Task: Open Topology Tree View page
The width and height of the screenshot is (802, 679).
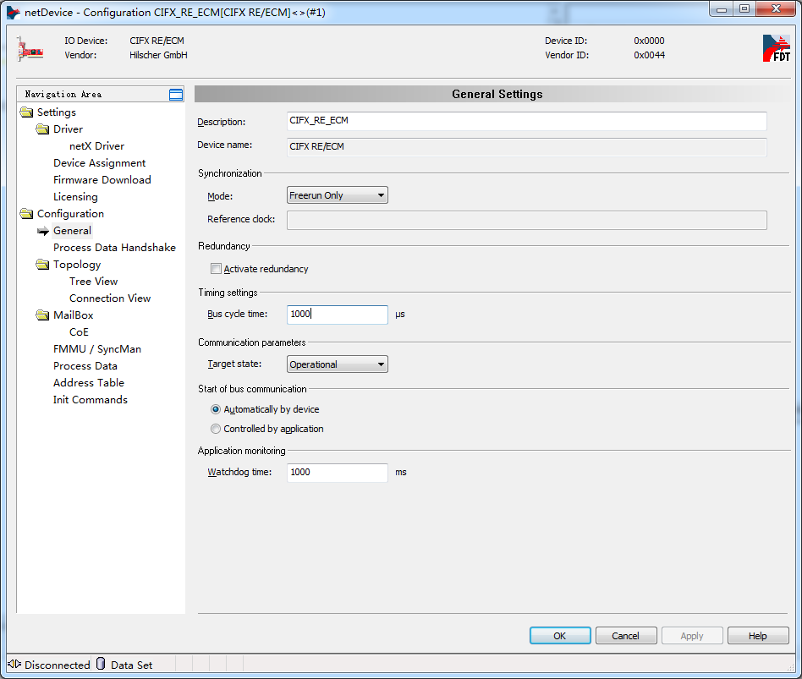Action: pos(94,282)
